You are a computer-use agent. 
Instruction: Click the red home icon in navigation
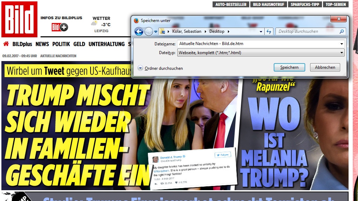(x=6, y=44)
